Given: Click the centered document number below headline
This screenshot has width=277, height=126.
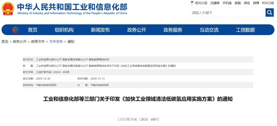Looking at the screenshot, I should [138, 120].
